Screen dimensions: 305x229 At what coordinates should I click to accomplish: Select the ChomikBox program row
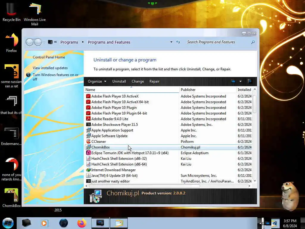click(x=169, y=147)
